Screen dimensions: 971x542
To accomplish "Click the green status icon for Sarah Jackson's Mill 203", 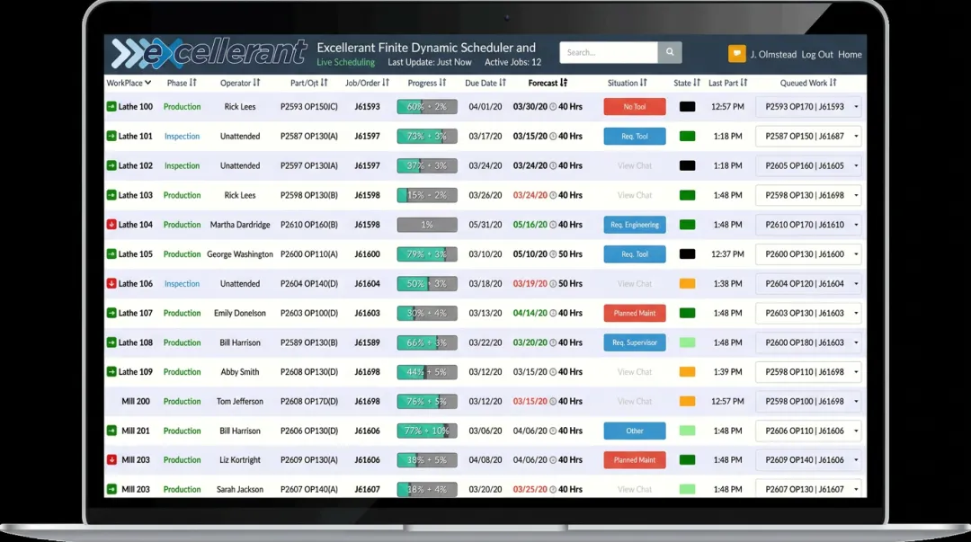I will [x=111, y=489].
